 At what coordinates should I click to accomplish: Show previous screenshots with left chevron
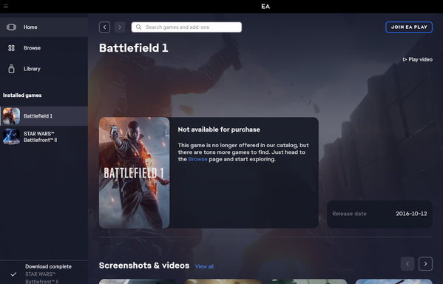408,263
